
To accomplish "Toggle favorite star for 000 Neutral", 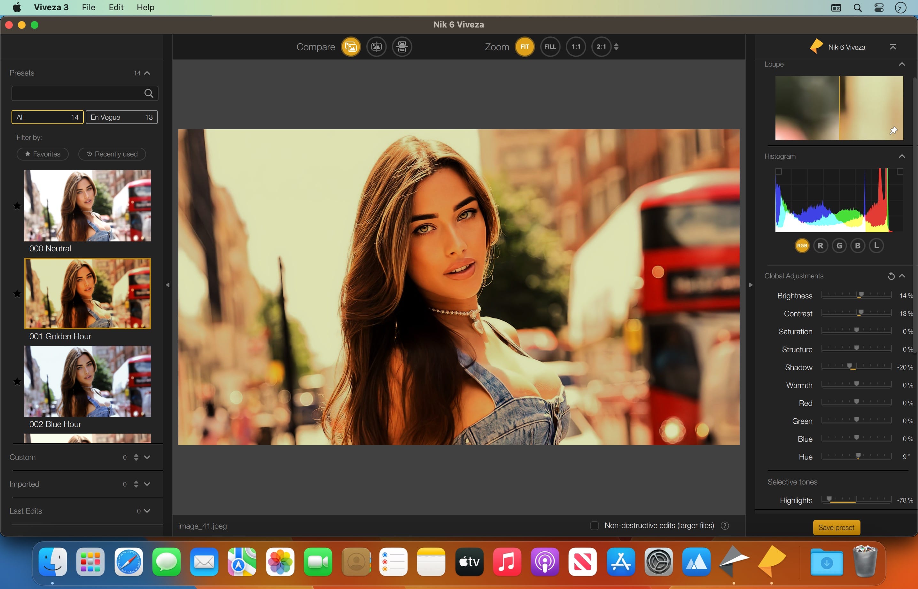I will coord(17,206).
